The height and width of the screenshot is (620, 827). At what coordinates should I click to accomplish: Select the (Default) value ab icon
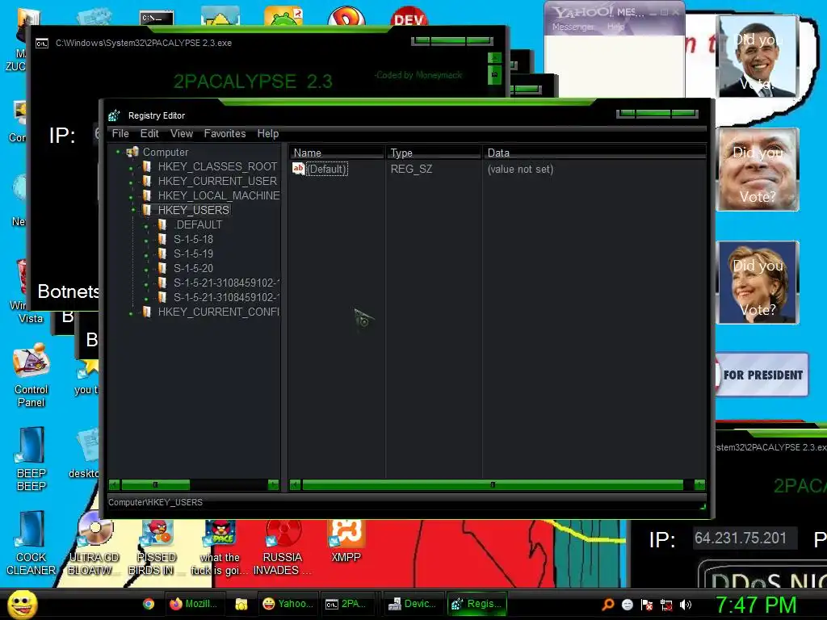point(299,169)
